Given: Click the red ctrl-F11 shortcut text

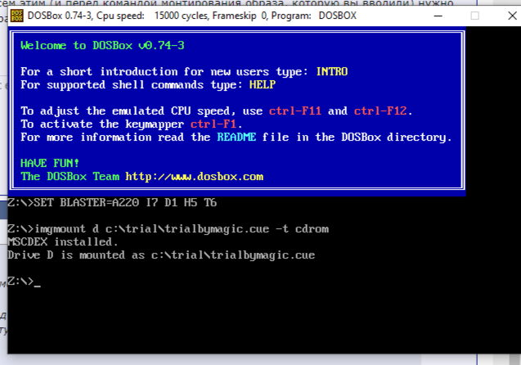Looking at the screenshot, I should (x=295, y=110).
